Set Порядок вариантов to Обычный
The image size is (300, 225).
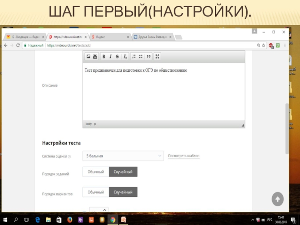pos(96,192)
